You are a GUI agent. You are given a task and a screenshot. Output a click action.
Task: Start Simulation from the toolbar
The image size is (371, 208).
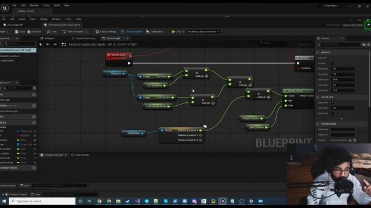tap(155, 32)
